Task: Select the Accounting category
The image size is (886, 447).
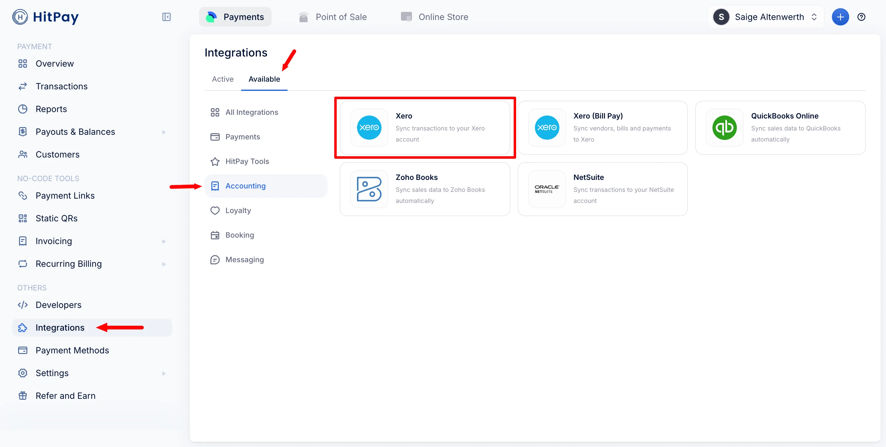Action: 266,186
